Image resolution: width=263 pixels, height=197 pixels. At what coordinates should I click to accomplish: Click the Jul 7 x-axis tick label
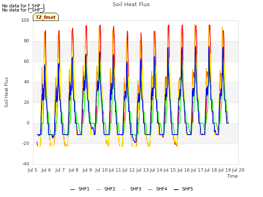[60, 170]
